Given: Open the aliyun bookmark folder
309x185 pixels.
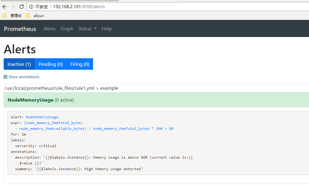Looking at the screenshot, I should pyautogui.click(x=35, y=15).
